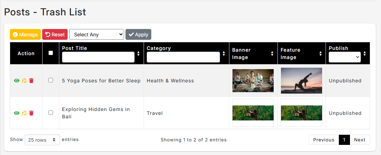381x155 pixels.
Task: Sort by Post Title column arrows
Action: coord(138,53)
